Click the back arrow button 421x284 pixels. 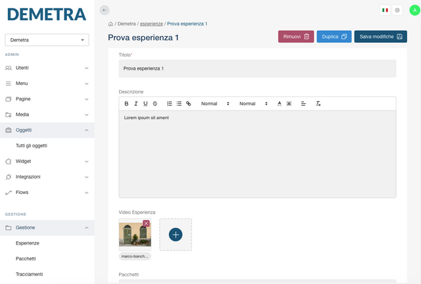(x=105, y=10)
